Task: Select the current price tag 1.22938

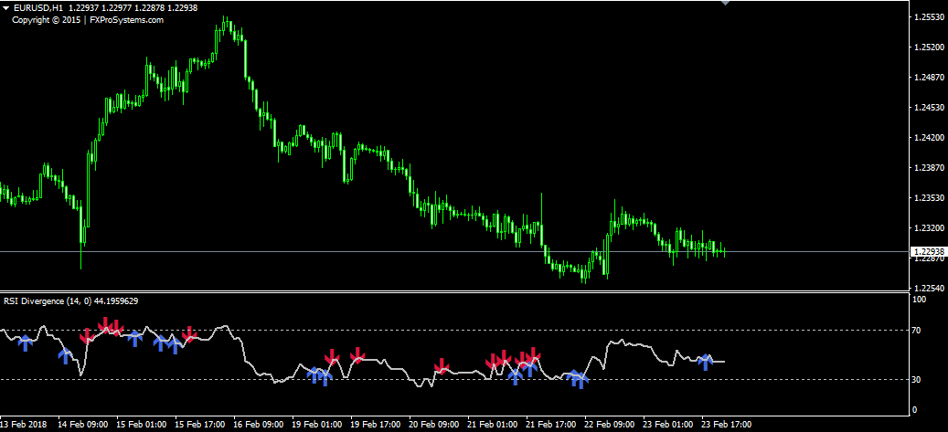Action: 928,251
